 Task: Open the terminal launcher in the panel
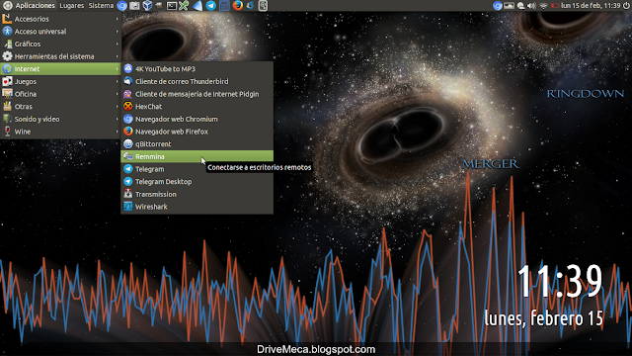click(172, 6)
